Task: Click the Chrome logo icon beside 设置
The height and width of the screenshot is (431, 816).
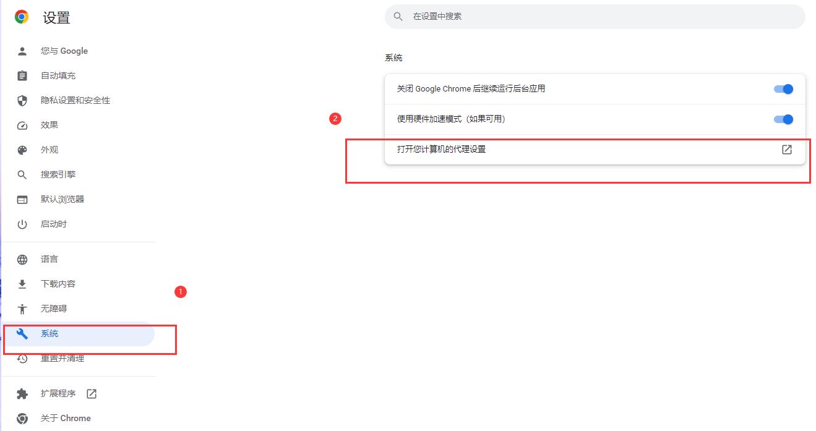Action: [22, 17]
